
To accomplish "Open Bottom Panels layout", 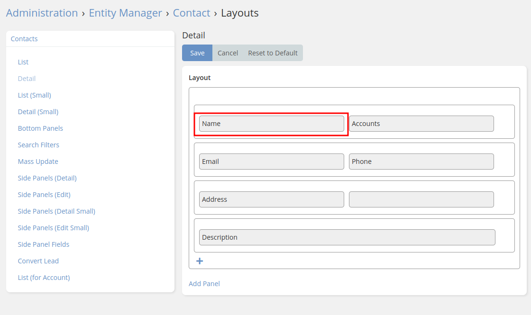I will pos(40,128).
